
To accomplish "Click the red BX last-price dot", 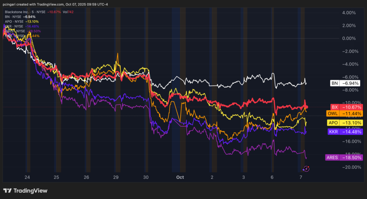I will [306, 107].
